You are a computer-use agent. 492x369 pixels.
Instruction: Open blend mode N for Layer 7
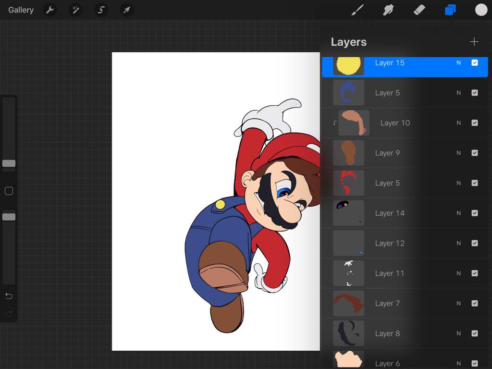459,304
